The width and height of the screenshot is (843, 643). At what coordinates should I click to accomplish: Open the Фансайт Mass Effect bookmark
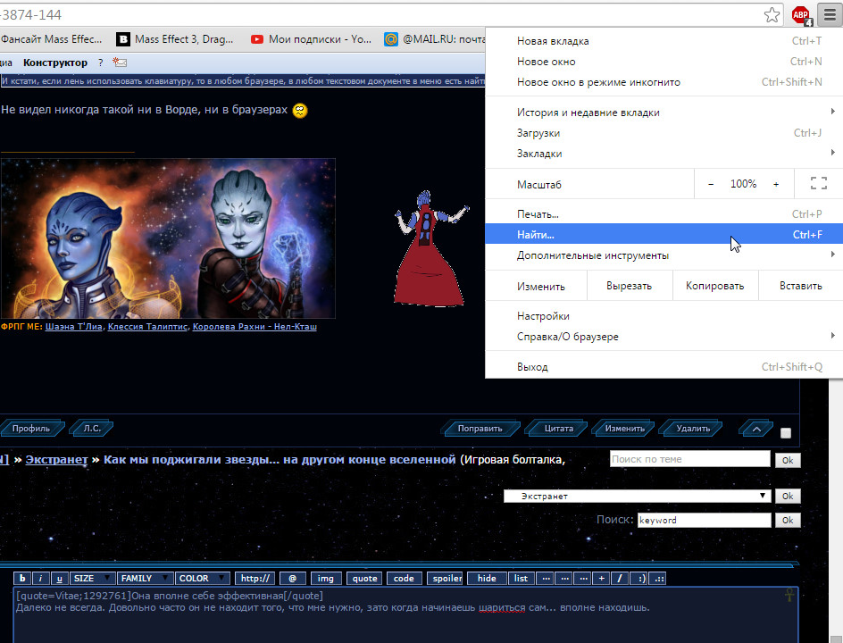point(51,39)
